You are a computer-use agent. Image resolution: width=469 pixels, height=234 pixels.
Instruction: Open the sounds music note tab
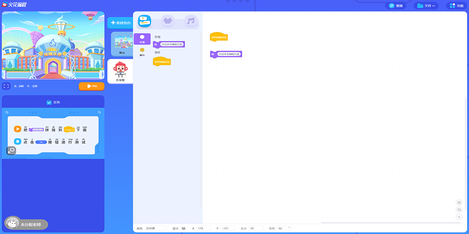coord(191,21)
